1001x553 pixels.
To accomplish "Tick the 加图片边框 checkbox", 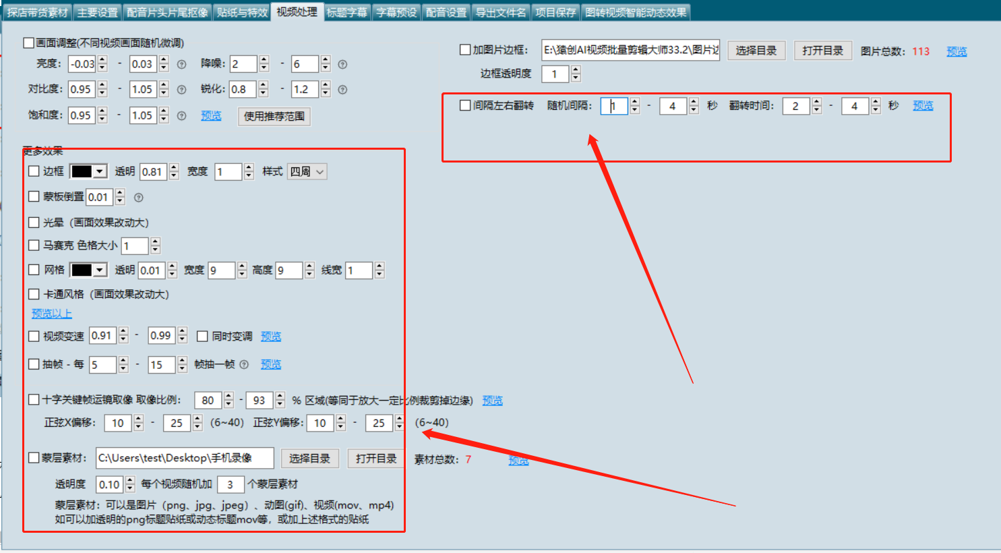I will (x=465, y=50).
